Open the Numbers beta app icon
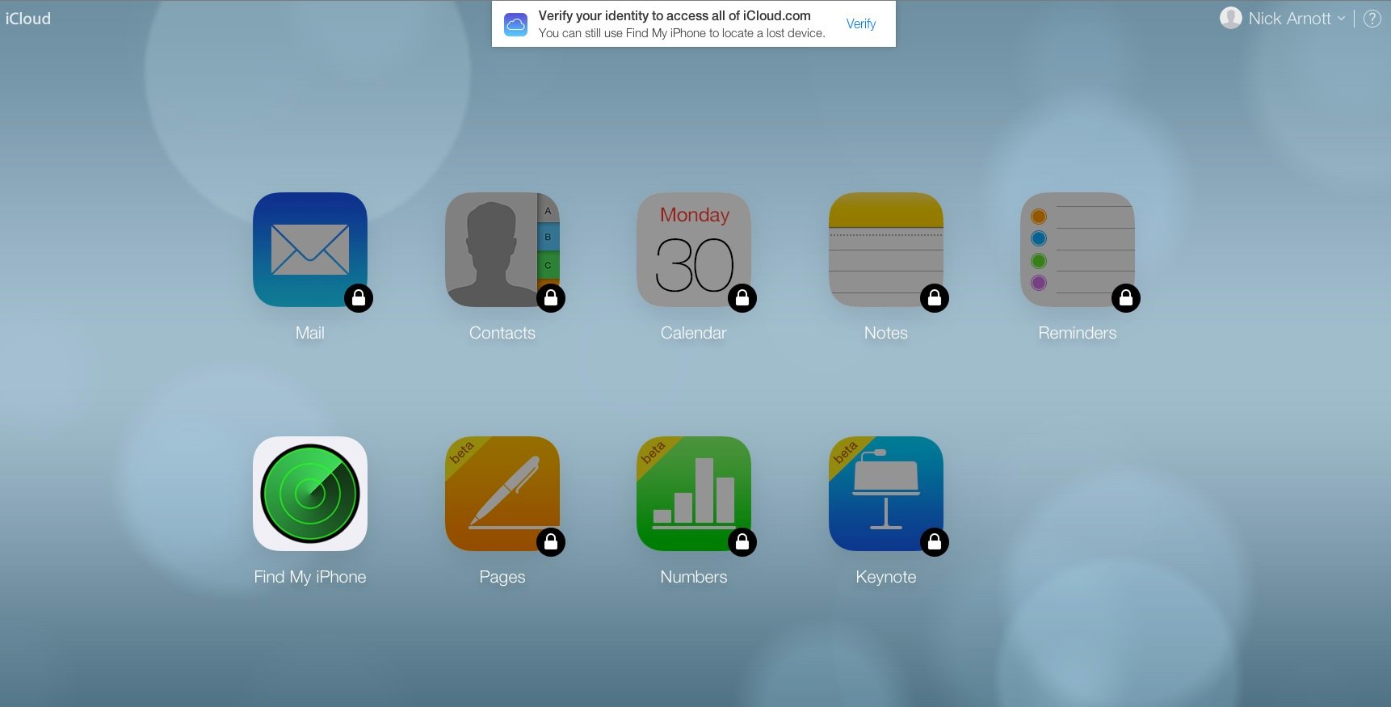Screen dimensions: 1391x707 694,494
